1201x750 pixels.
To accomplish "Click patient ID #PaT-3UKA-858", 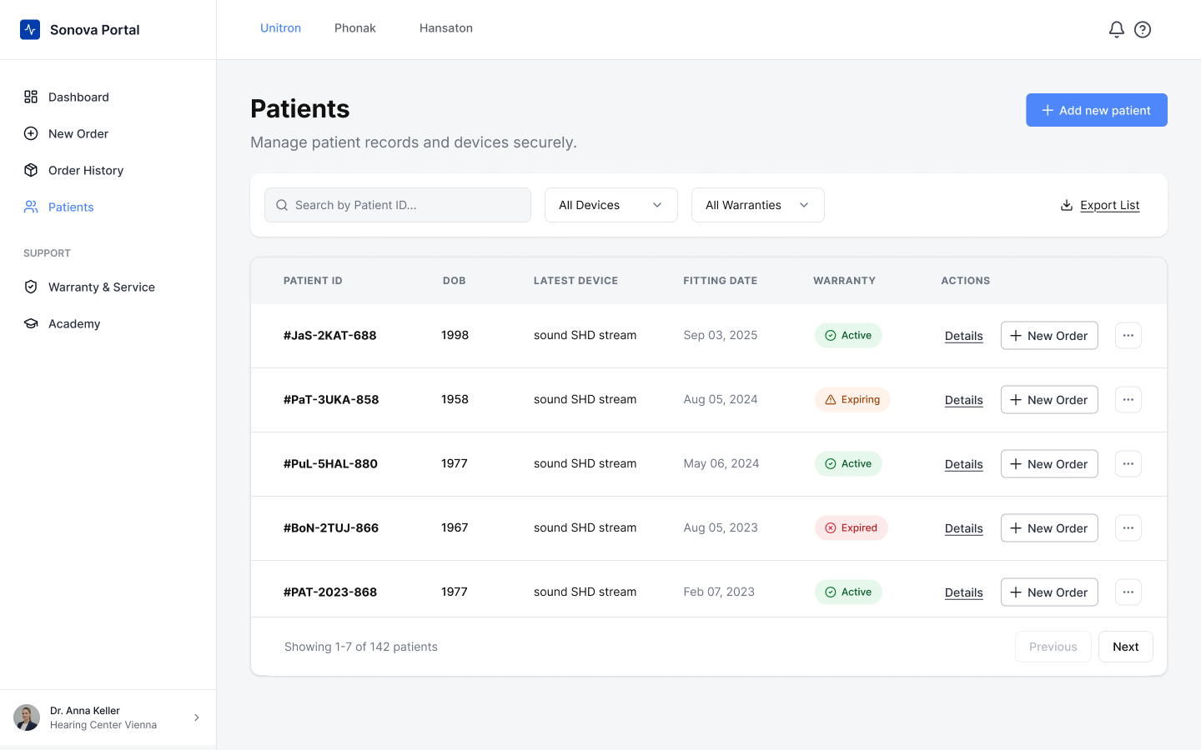I will 331,400.
